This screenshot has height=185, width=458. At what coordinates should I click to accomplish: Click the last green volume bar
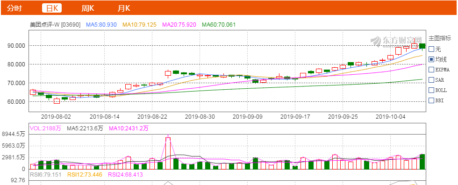coord(422,162)
